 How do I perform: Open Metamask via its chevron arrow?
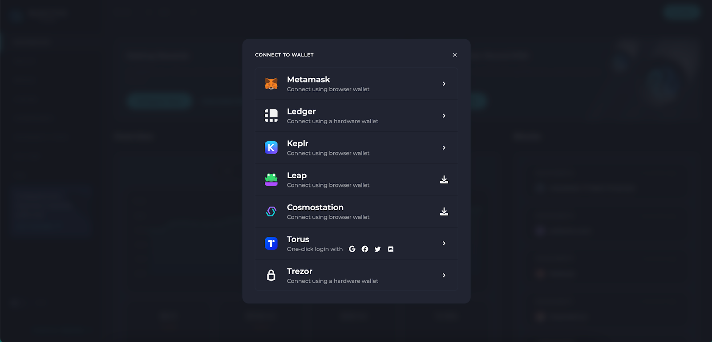coord(444,84)
